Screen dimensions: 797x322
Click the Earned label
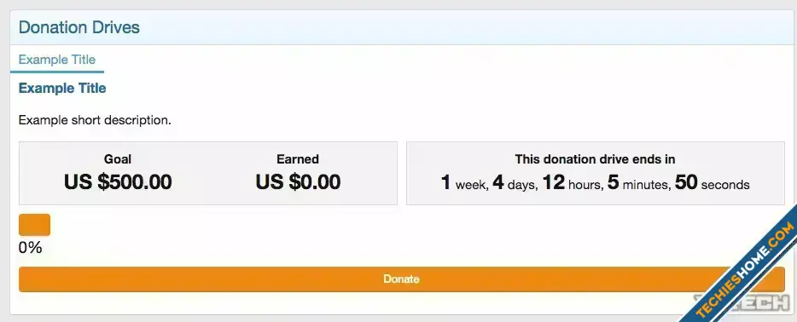[298, 159]
